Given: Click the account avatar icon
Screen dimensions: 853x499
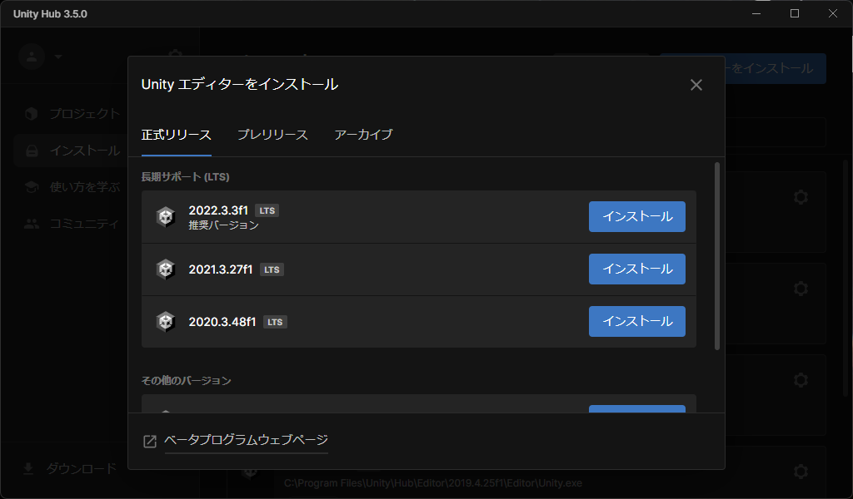Looking at the screenshot, I should (32, 57).
